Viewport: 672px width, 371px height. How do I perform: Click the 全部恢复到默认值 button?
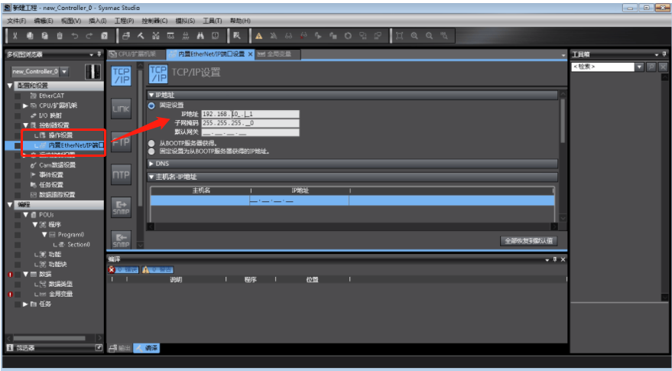click(528, 241)
